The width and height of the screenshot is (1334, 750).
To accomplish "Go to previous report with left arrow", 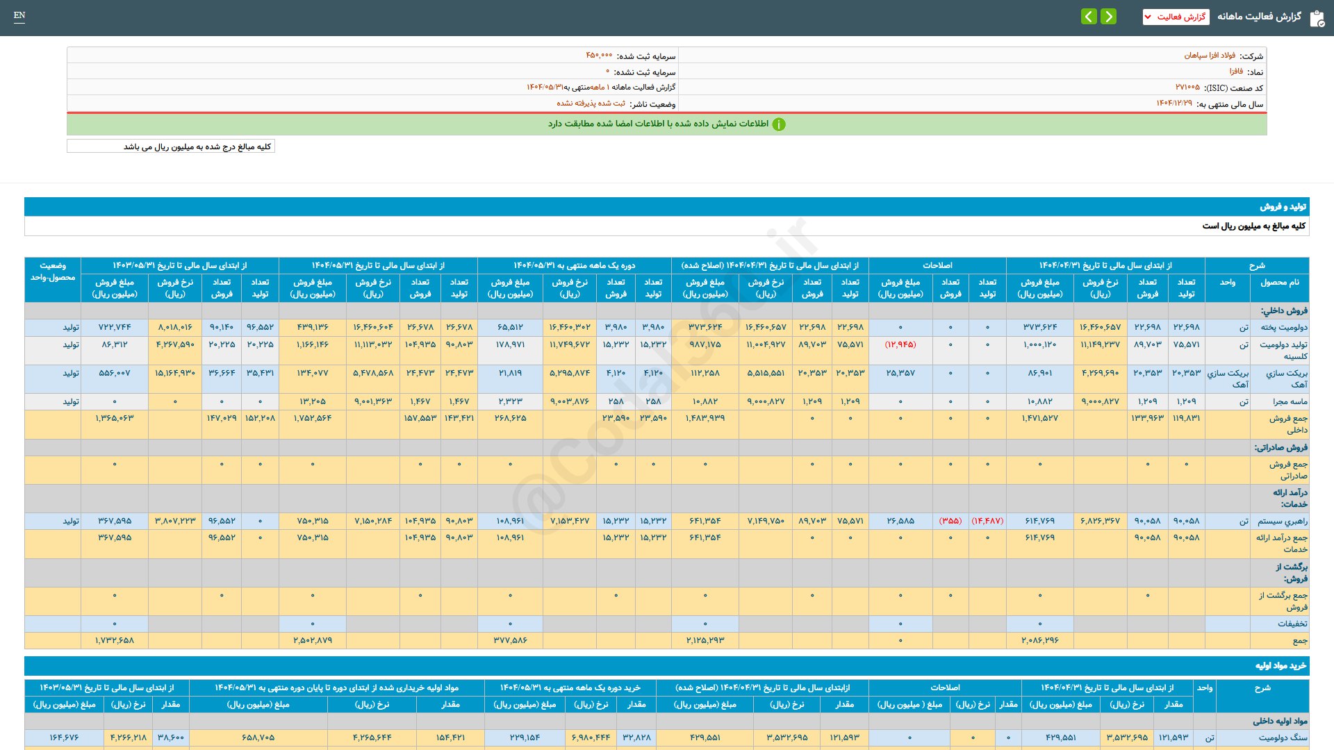I will click(1089, 17).
